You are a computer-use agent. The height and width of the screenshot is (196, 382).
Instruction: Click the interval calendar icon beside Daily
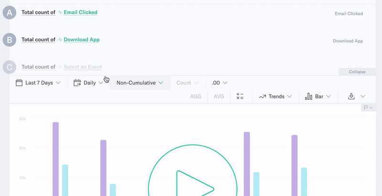tap(77, 83)
